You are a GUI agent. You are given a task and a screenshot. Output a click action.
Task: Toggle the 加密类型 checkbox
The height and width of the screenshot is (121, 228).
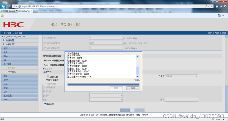(x=48, y=76)
